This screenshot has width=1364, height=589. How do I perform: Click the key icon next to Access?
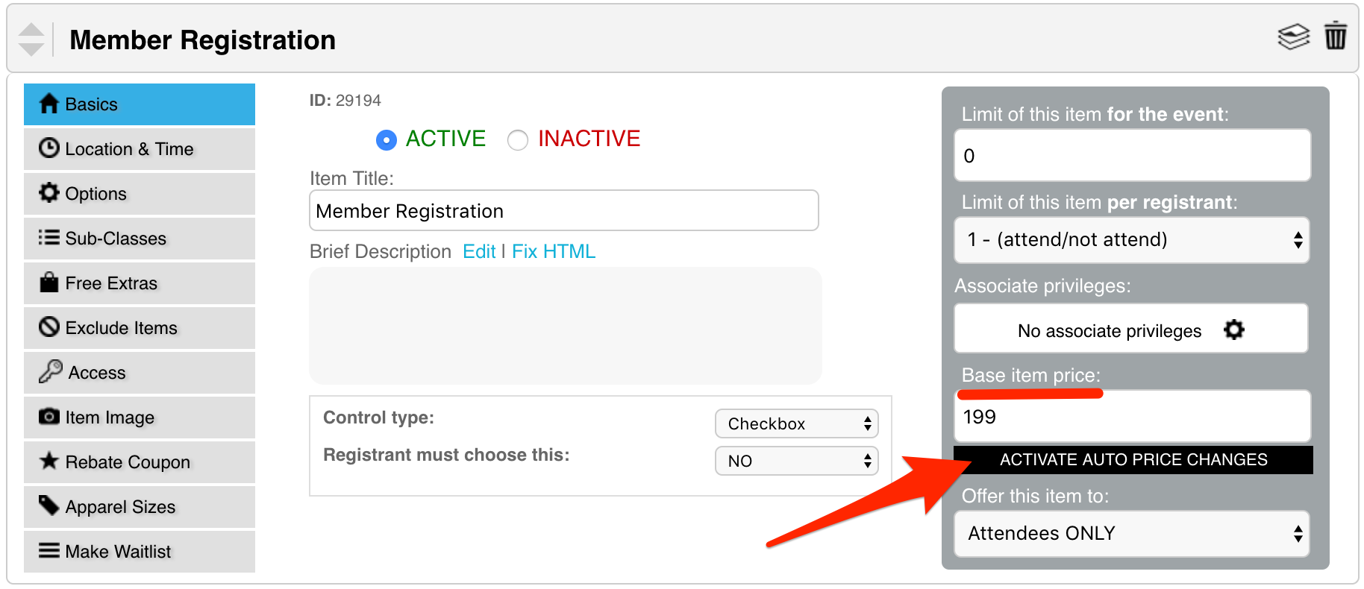click(x=50, y=371)
